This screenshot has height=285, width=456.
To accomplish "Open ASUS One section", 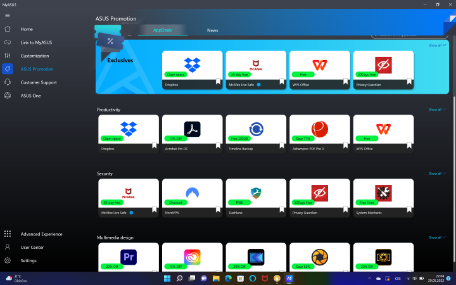I will click(30, 96).
